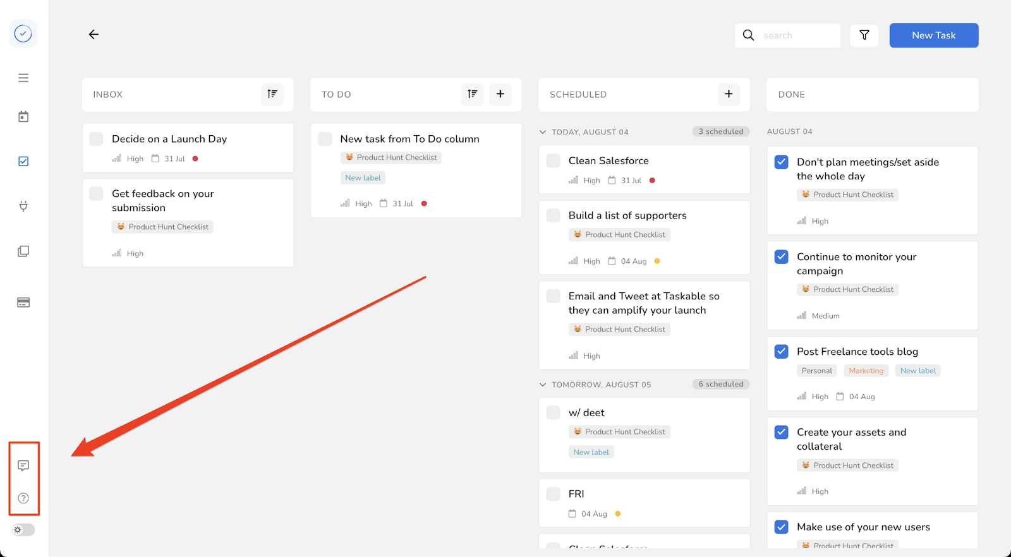The height and width of the screenshot is (557, 1011).
Task: Check the 'Email and Tweet at Taskable' task
Action: click(553, 296)
